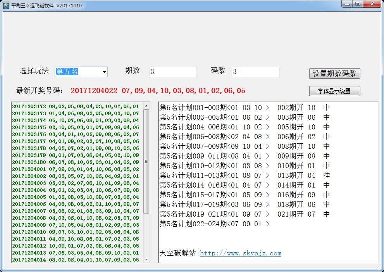Maximize the application window
Screen dimensions: 384x272
[x=357, y=4]
